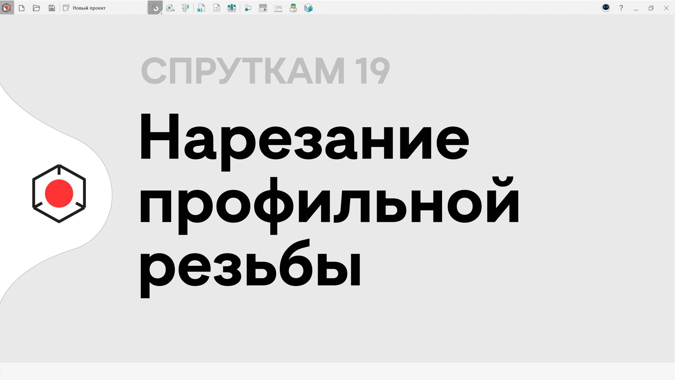
Task: Open the node connection scheme tool
Action: click(x=248, y=8)
